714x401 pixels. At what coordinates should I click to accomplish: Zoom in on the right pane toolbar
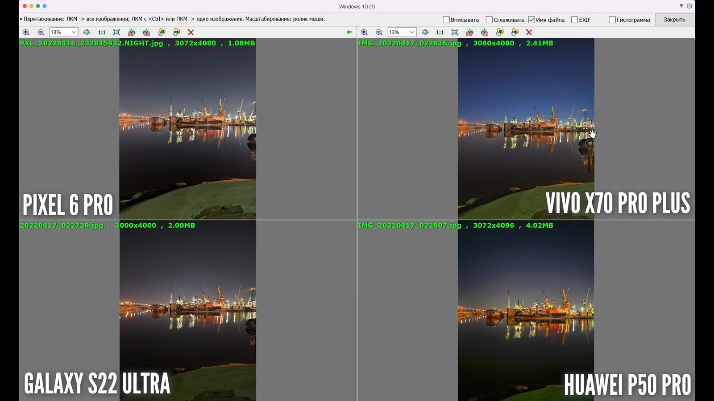pyautogui.click(x=364, y=32)
